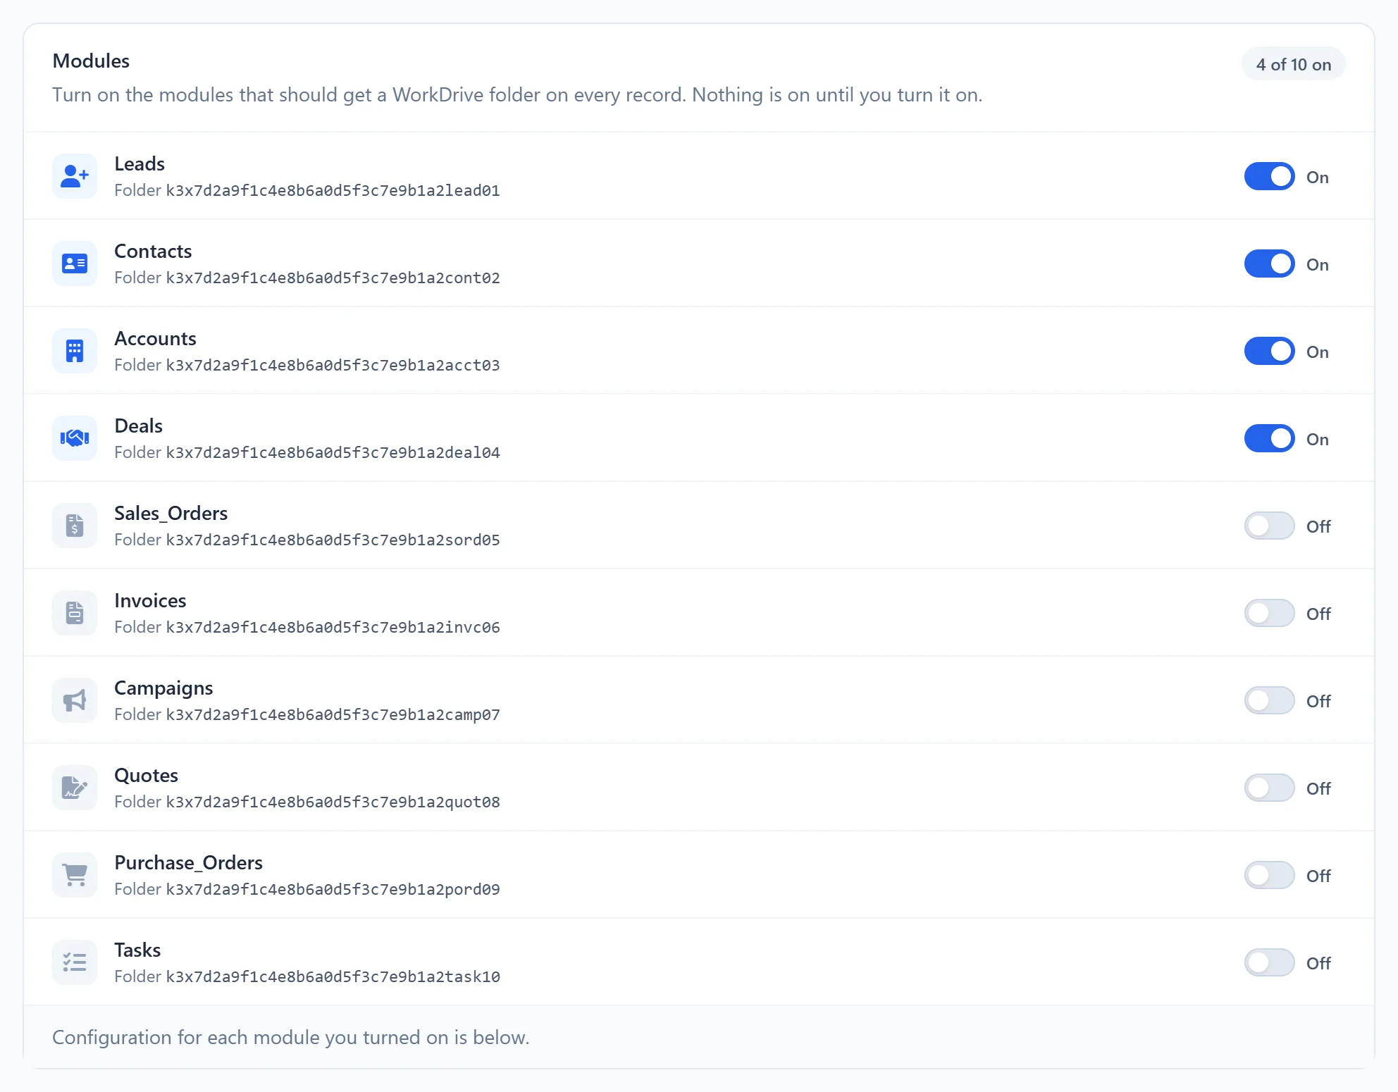Disable the Contacts module switch
The height and width of the screenshot is (1092, 1398).
tap(1269, 263)
